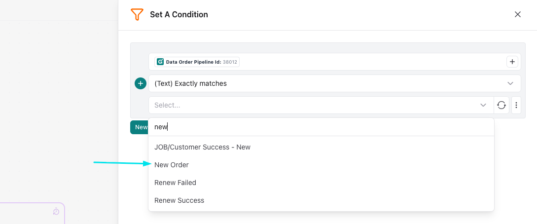Close the Set A Condition panel

tap(517, 14)
